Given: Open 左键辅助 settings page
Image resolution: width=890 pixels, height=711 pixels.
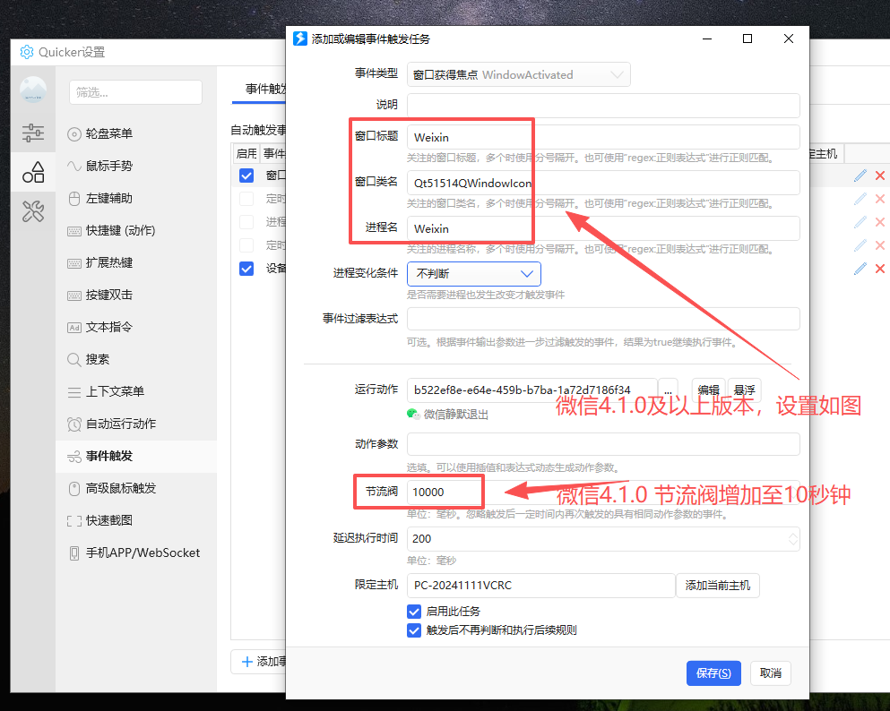Looking at the screenshot, I should tap(136, 199).
